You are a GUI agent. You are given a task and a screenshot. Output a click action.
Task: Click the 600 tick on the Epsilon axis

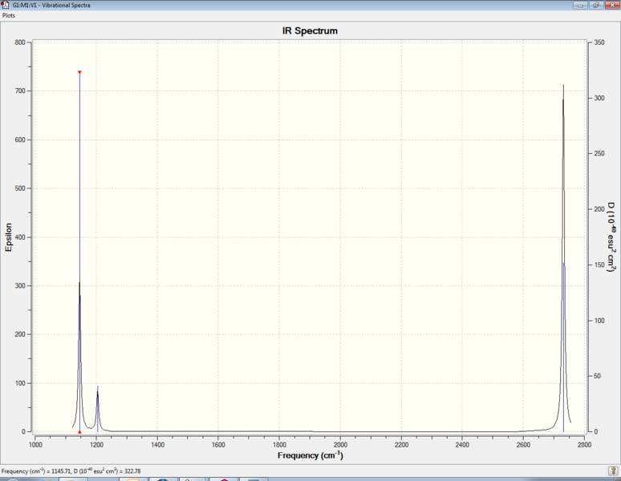(20, 139)
